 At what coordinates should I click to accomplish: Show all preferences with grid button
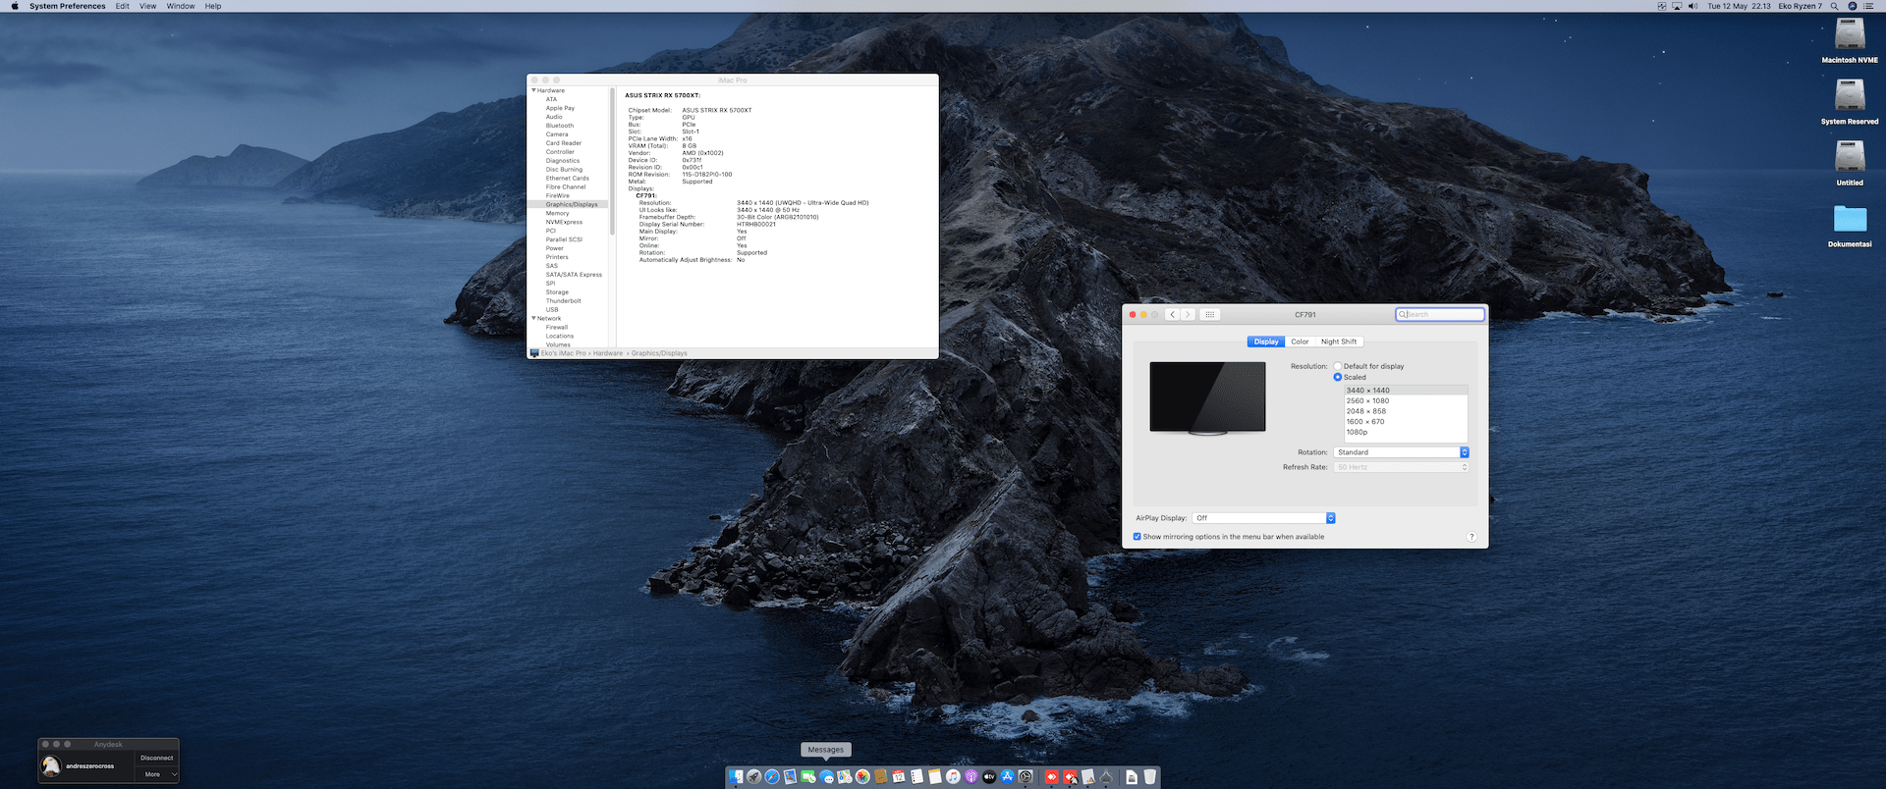(x=1210, y=315)
